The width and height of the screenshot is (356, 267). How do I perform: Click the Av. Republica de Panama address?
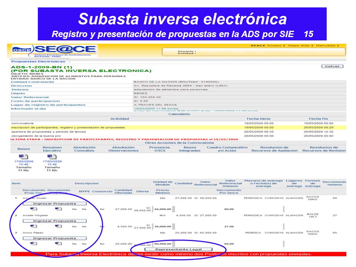181,86
